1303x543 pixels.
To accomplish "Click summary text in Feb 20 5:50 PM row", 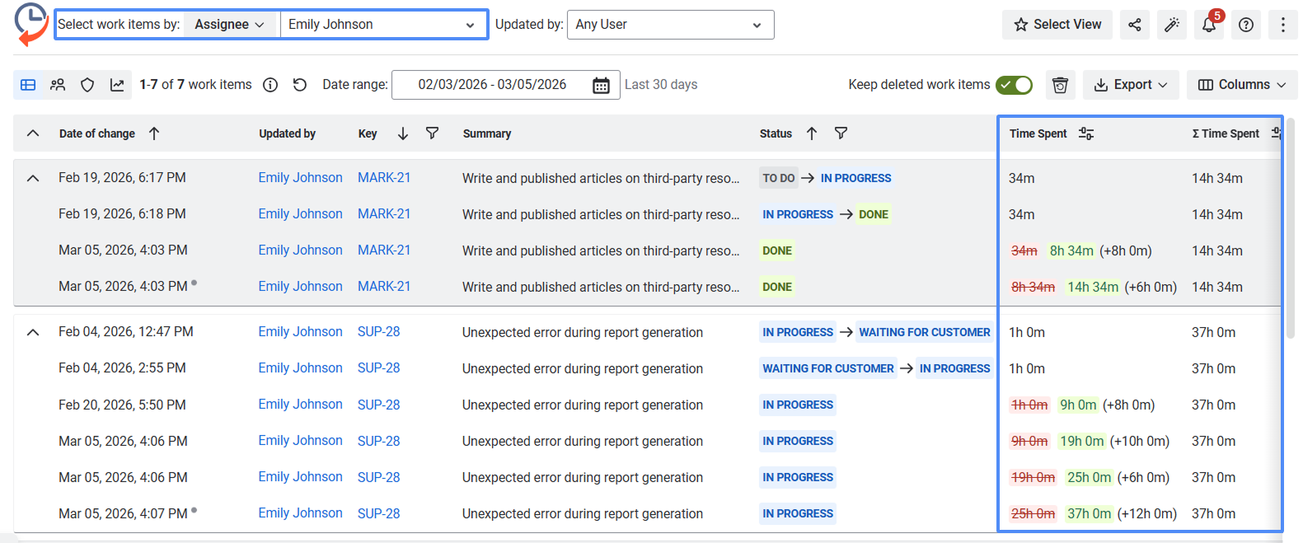I will click(x=583, y=405).
